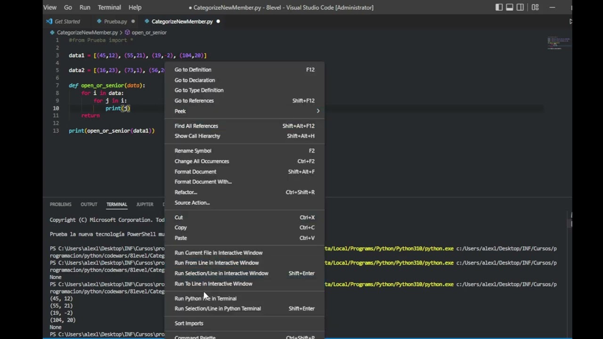Switch to the Prueba.py editor tab
The image size is (603, 339).
[x=115, y=22]
